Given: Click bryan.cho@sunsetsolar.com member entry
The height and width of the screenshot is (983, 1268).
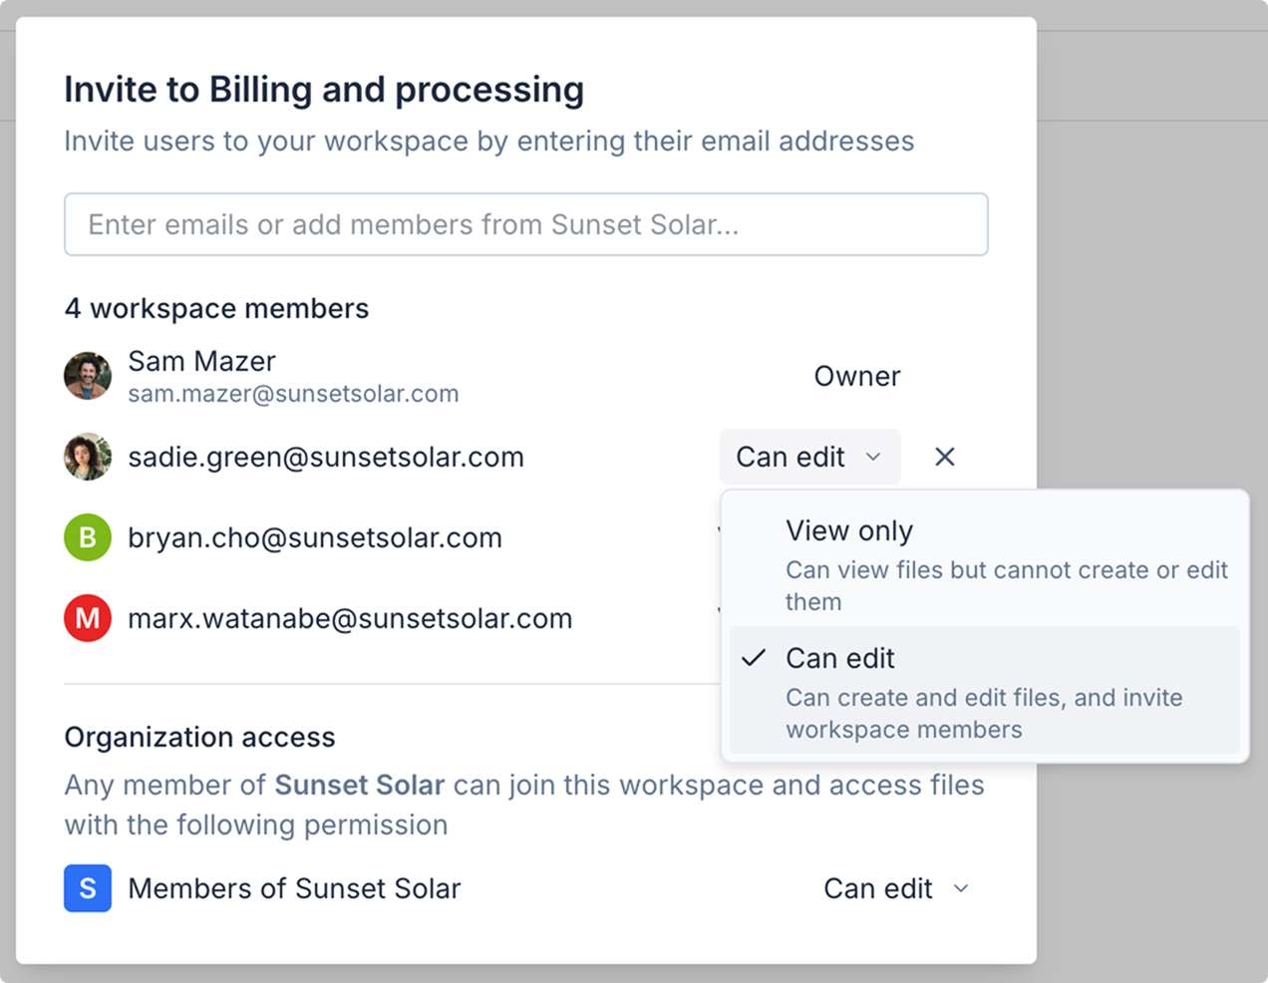Looking at the screenshot, I should (314, 537).
